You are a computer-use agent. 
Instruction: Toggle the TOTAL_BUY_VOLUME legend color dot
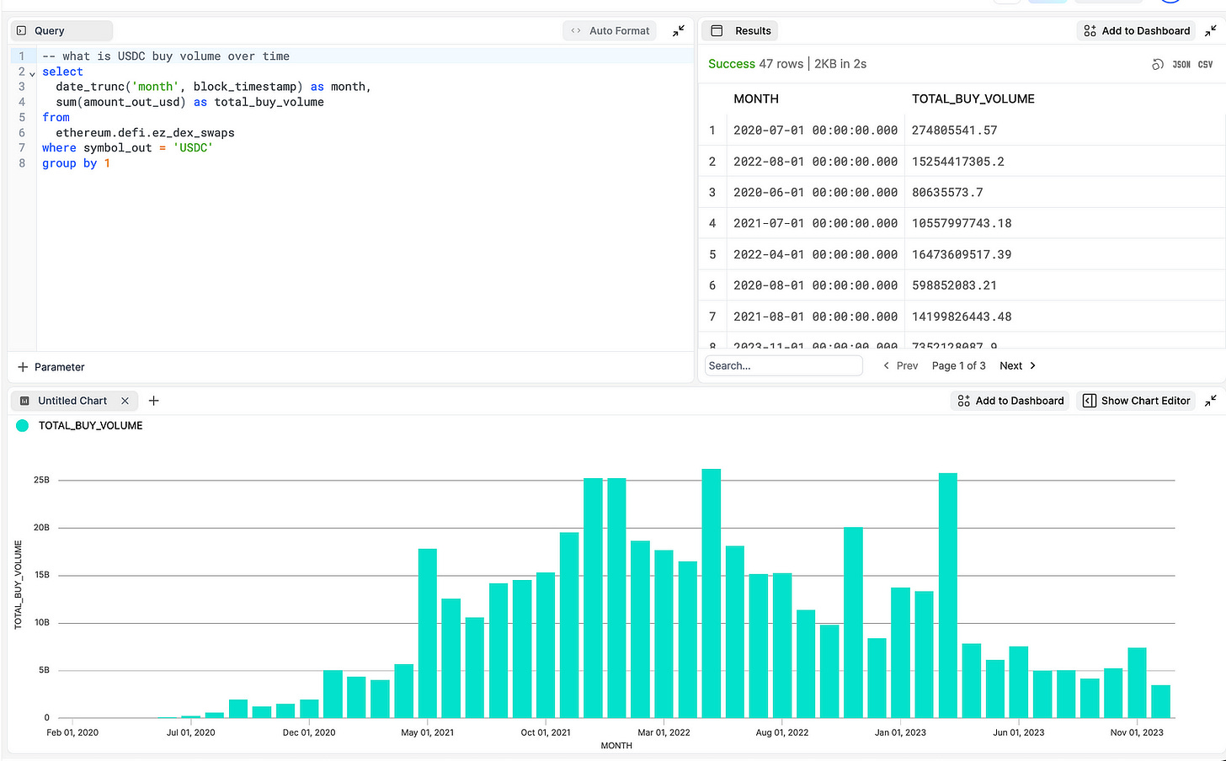click(x=23, y=426)
